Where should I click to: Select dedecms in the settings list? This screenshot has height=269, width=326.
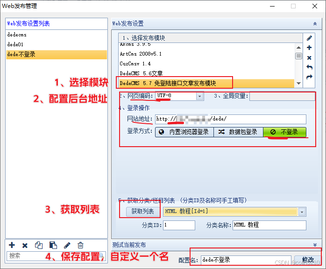pyautogui.click(x=57, y=35)
